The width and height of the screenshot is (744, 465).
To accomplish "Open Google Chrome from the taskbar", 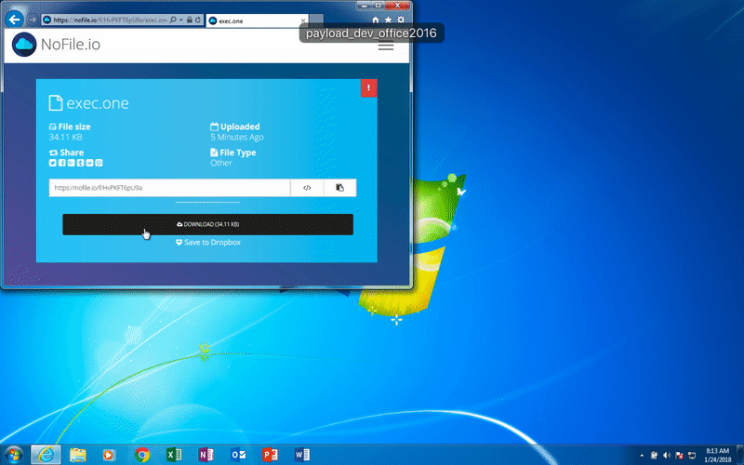I will point(141,455).
